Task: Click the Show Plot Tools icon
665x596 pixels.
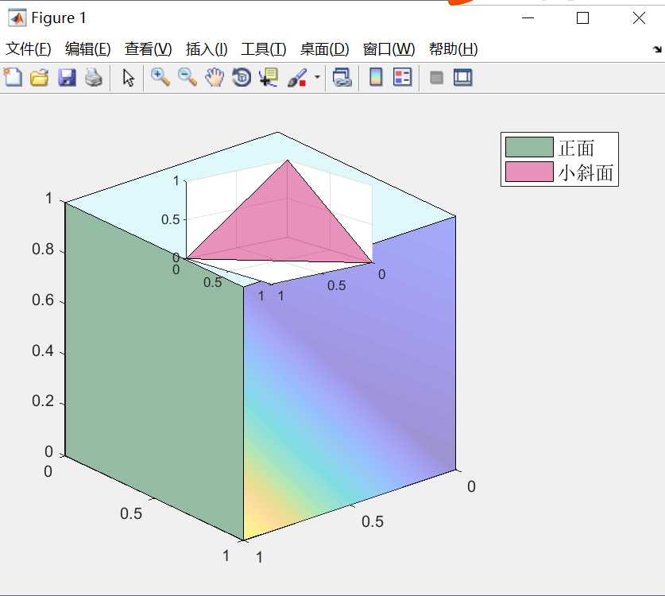Action: (x=462, y=78)
